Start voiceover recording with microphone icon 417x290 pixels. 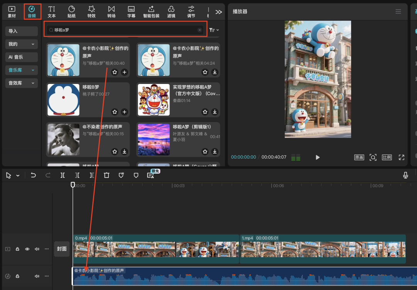pos(405,175)
